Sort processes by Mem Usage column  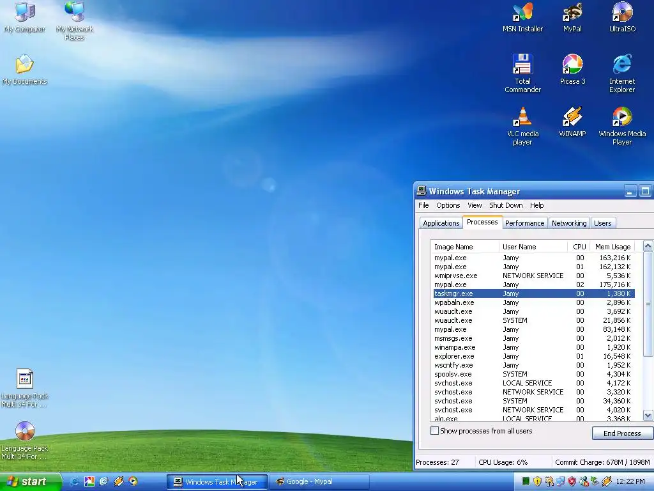pos(612,247)
